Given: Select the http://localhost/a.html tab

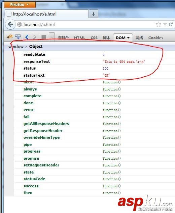Looking at the screenshot, I should tap(47, 14).
